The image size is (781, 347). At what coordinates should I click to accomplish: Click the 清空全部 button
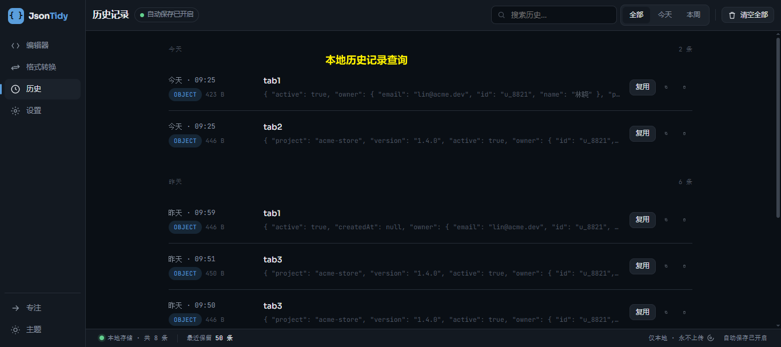click(x=748, y=15)
